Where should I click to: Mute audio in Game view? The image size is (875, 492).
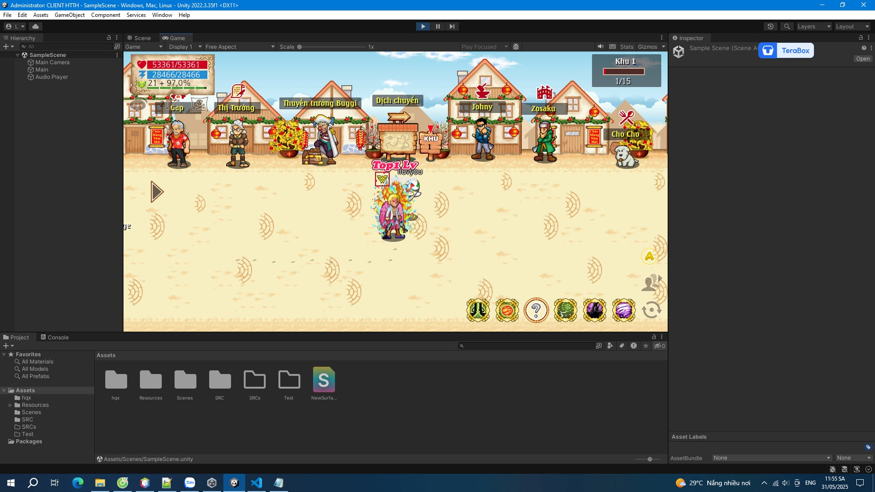[601, 46]
